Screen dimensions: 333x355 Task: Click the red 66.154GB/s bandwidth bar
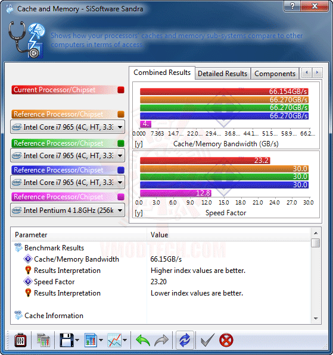click(x=224, y=92)
